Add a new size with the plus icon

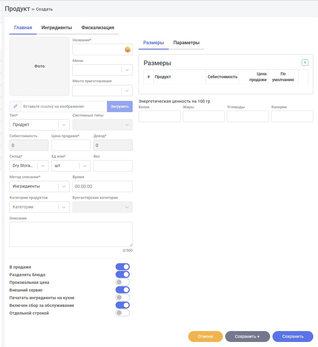tap(305, 63)
